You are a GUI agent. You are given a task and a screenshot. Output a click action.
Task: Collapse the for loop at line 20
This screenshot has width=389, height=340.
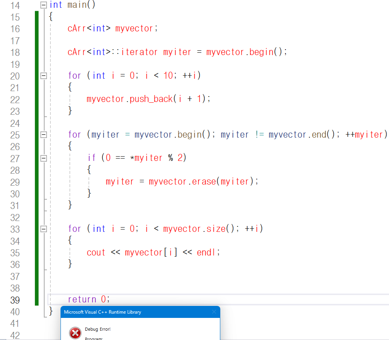(x=44, y=76)
